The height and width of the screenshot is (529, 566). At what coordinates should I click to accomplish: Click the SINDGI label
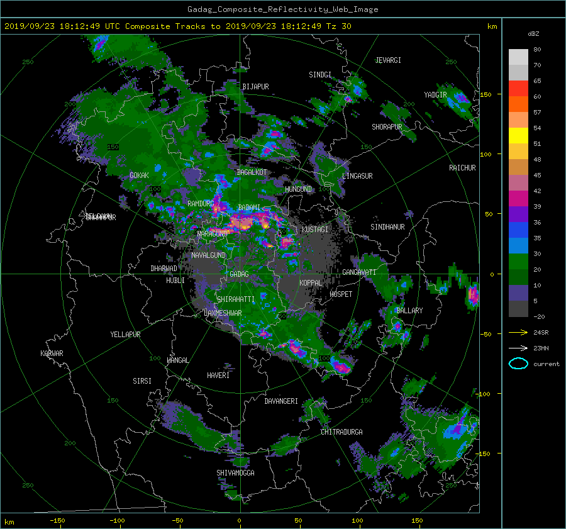(x=320, y=75)
